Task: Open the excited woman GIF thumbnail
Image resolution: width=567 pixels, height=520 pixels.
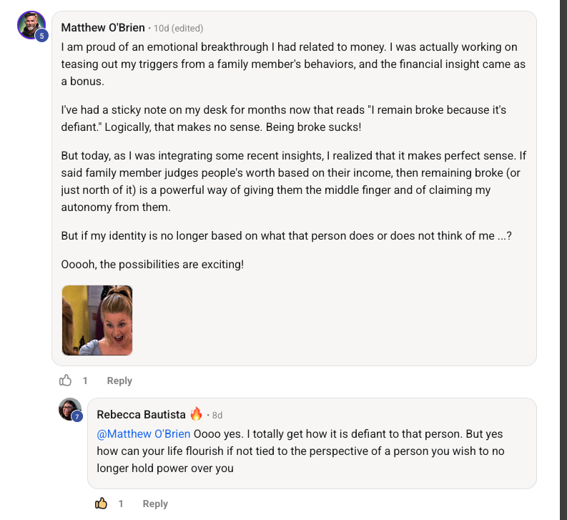Action: click(97, 320)
